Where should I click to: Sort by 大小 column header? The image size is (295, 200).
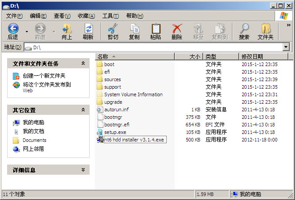(x=189, y=56)
